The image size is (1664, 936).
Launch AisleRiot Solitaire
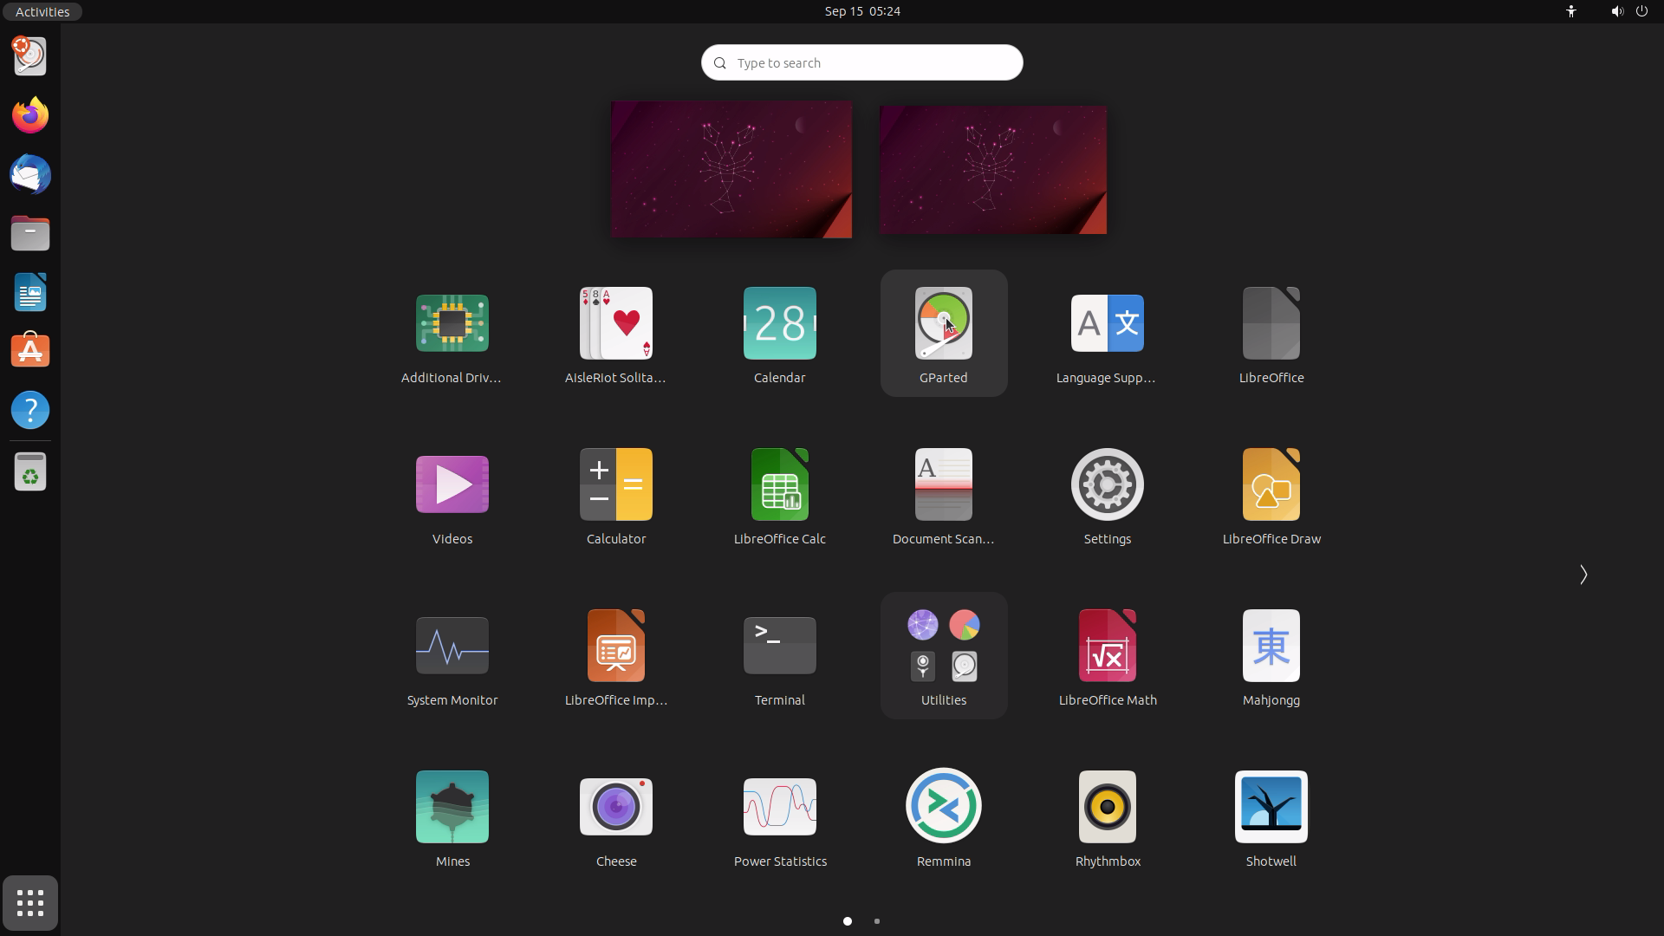pyautogui.click(x=615, y=334)
